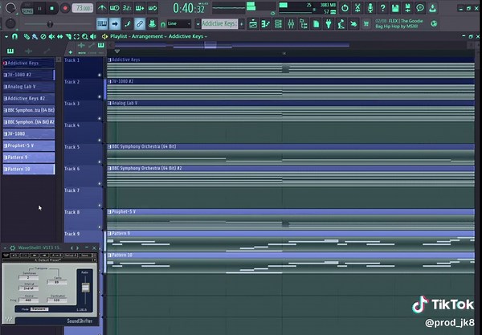Choose the playlist select marquee tool
Screen dimensions: 482x335
(76, 37)
